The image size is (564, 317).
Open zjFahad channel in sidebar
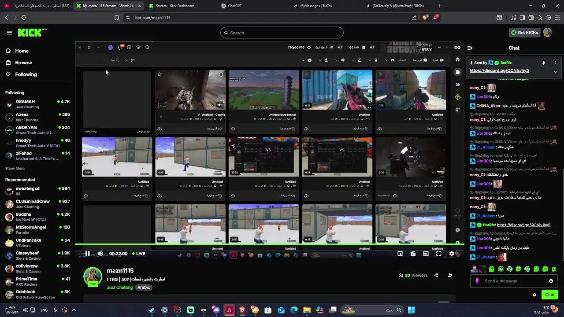click(37, 156)
